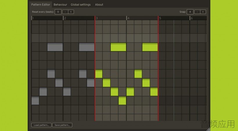Select the first long grey note in beat 1

[55, 47]
